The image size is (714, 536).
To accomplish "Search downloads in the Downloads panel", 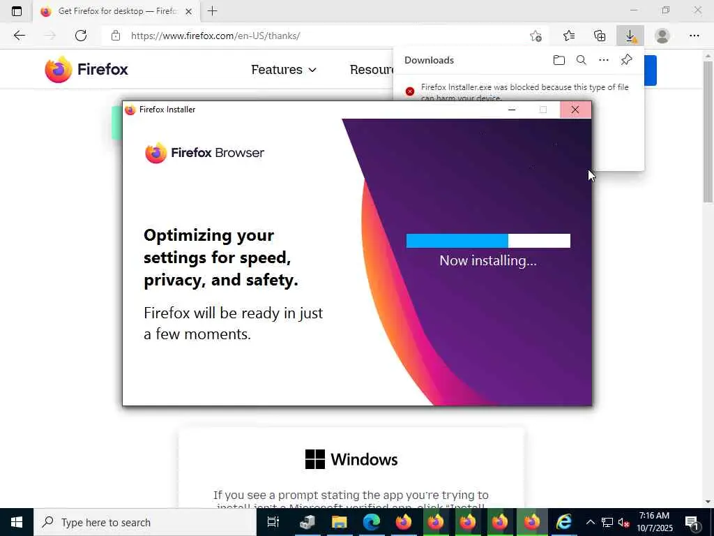I will tap(581, 60).
